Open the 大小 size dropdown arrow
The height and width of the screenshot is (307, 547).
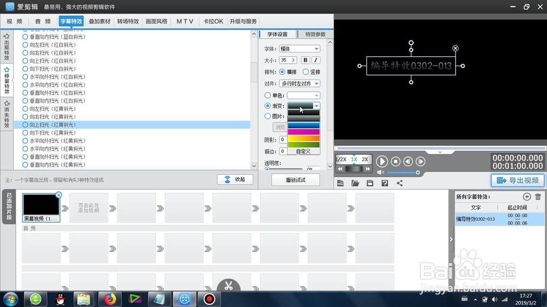[x=293, y=60]
